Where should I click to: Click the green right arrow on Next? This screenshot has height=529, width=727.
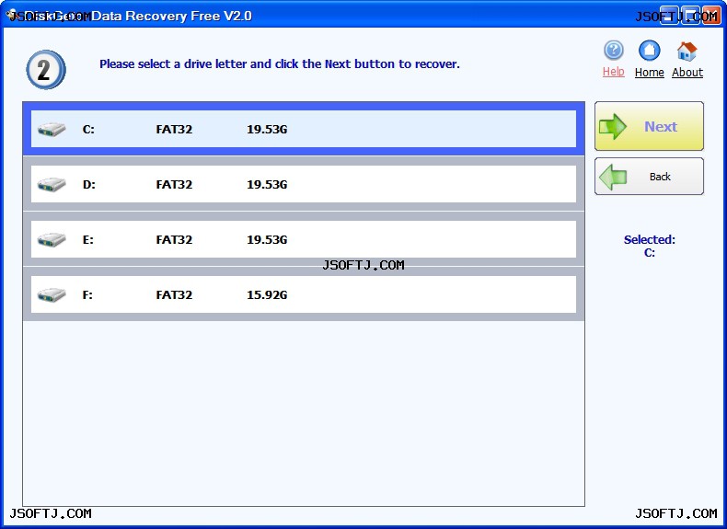point(613,126)
